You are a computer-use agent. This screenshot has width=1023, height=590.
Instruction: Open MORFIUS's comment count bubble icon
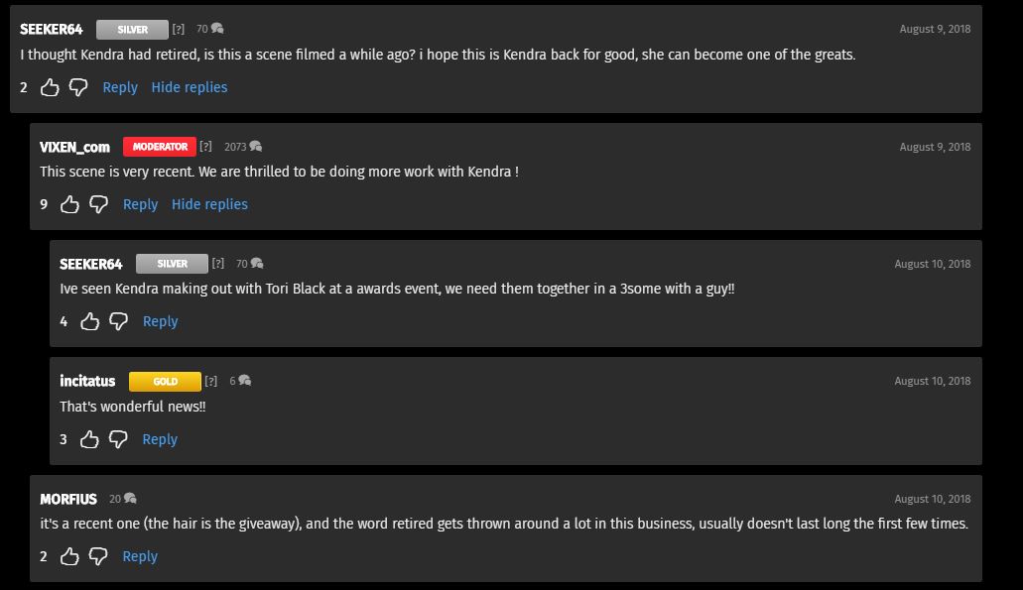[130, 498]
